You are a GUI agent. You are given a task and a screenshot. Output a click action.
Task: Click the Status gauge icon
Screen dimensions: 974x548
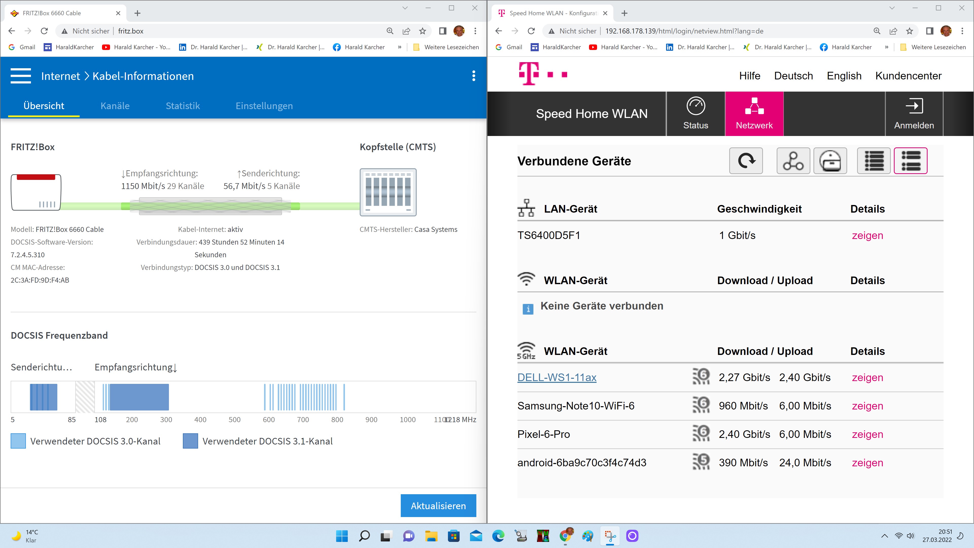(x=695, y=106)
